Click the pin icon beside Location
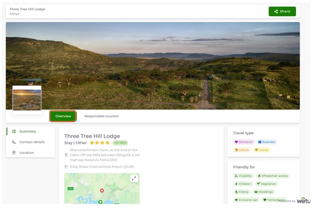 click(14, 152)
